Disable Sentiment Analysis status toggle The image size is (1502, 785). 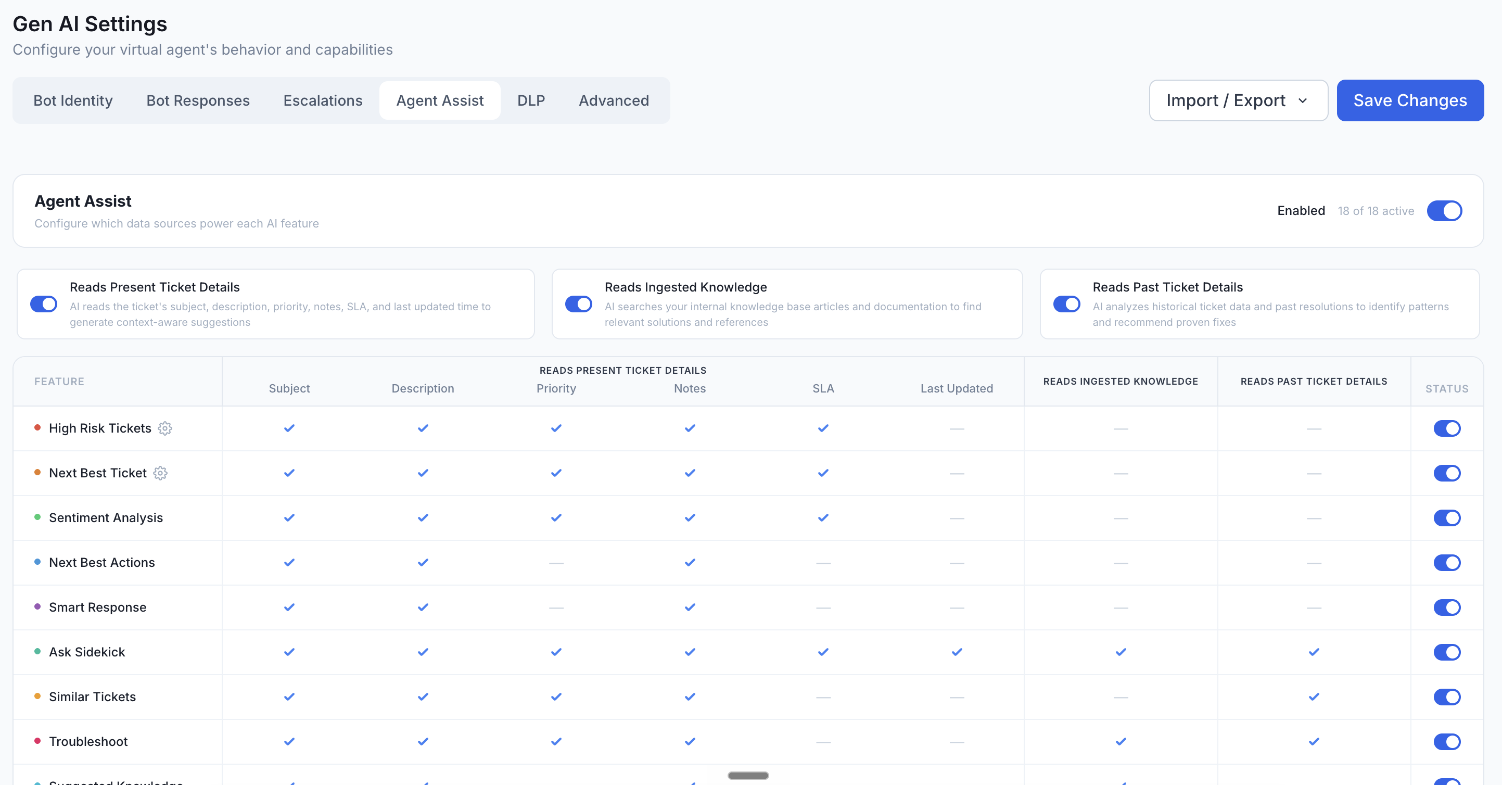tap(1447, 518)
